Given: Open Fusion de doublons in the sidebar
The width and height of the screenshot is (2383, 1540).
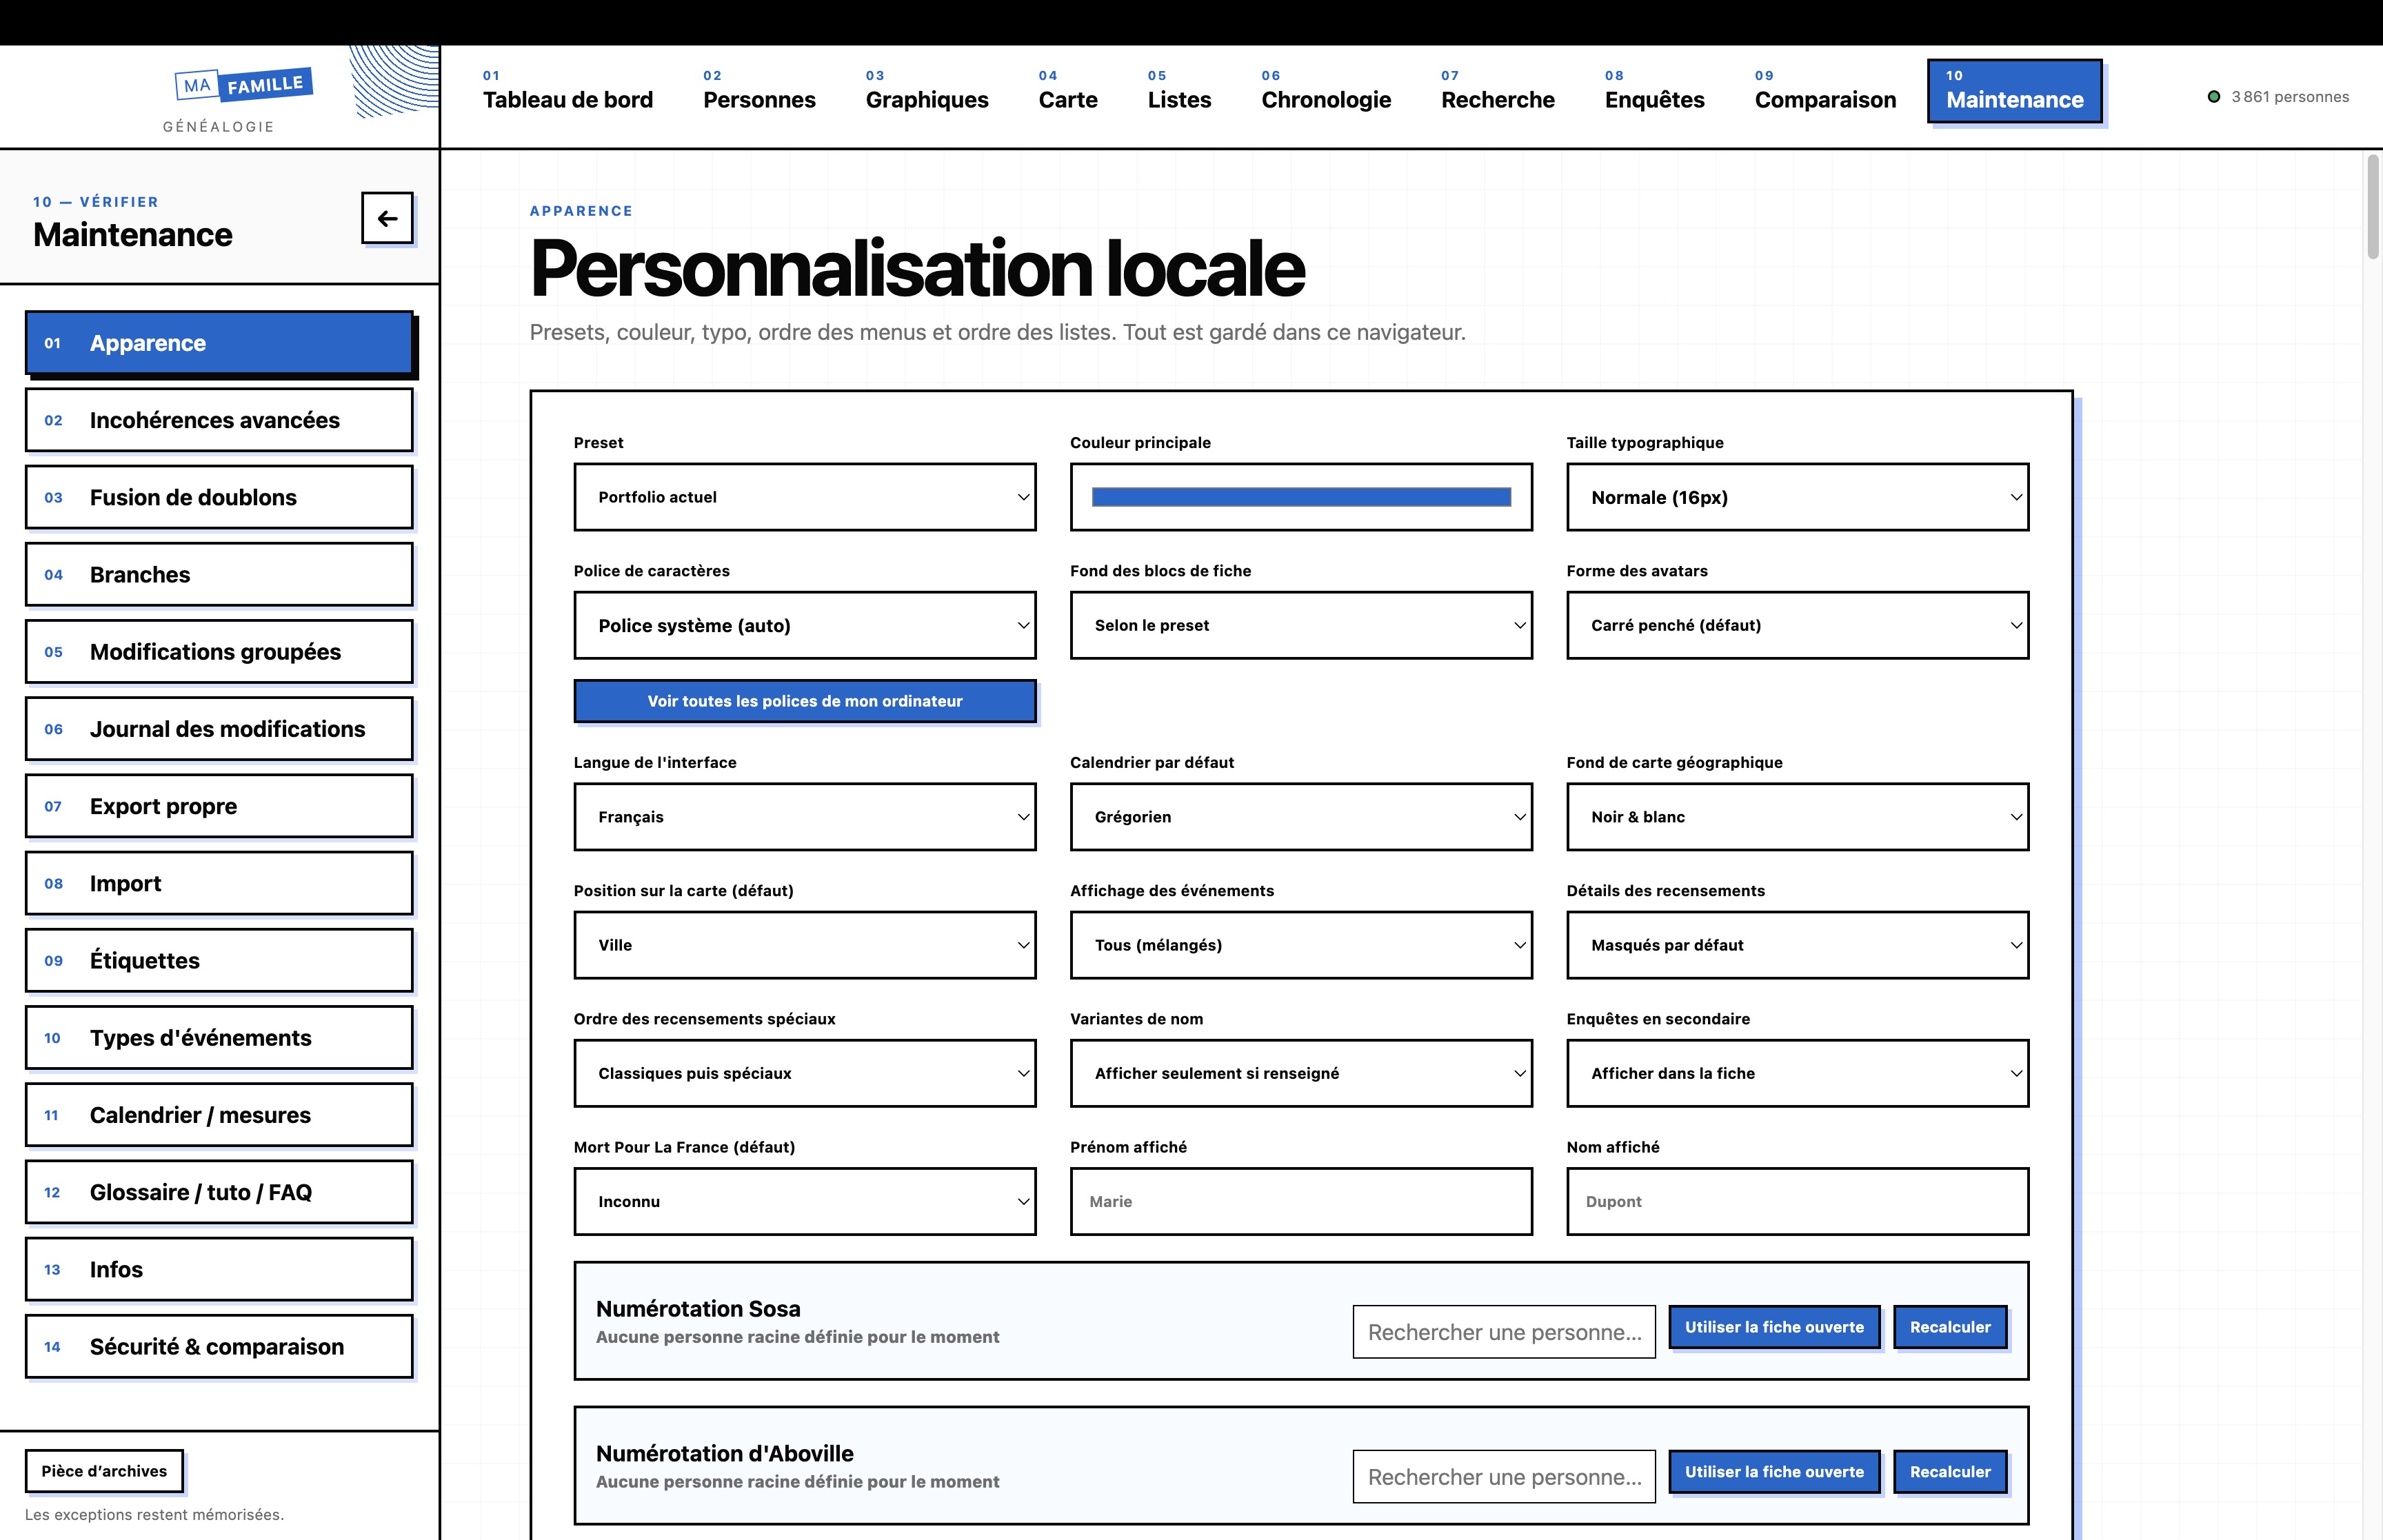Looking at the screenshot, I should pos(219,497).
